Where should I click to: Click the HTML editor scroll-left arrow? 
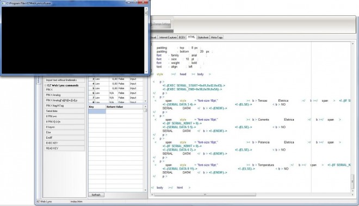point(152,195)
